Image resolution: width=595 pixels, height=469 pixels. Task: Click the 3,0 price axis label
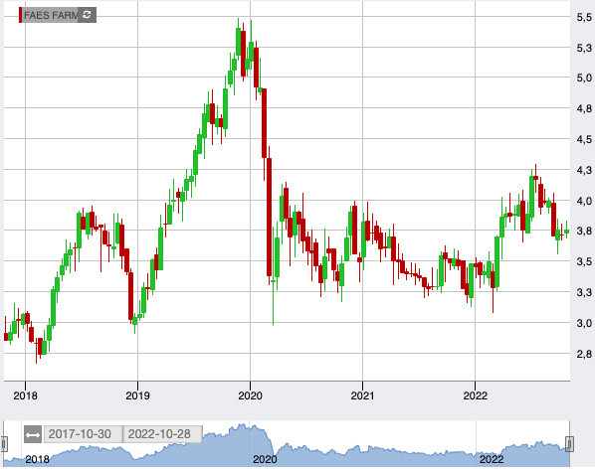(584, 323)
